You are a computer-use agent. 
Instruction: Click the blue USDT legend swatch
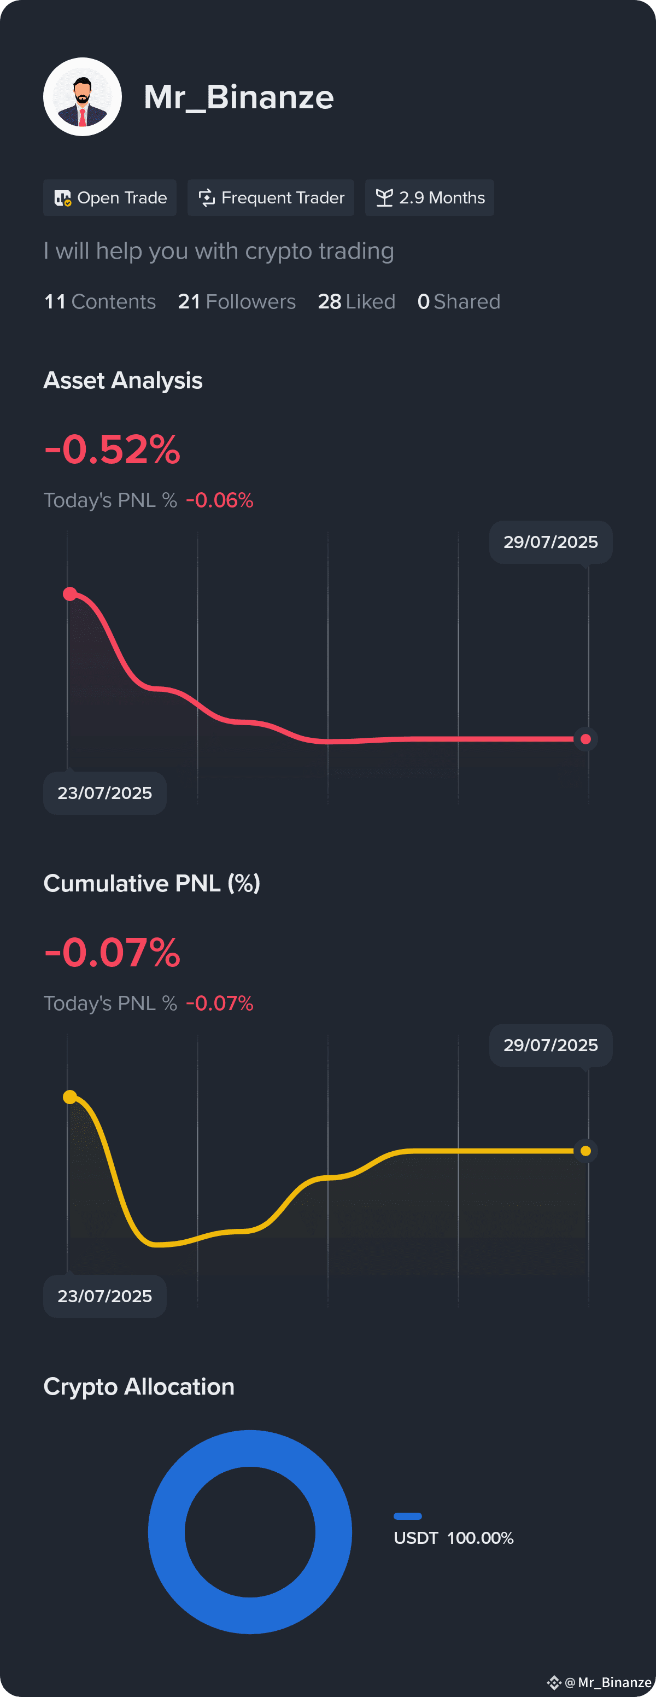408,1516
